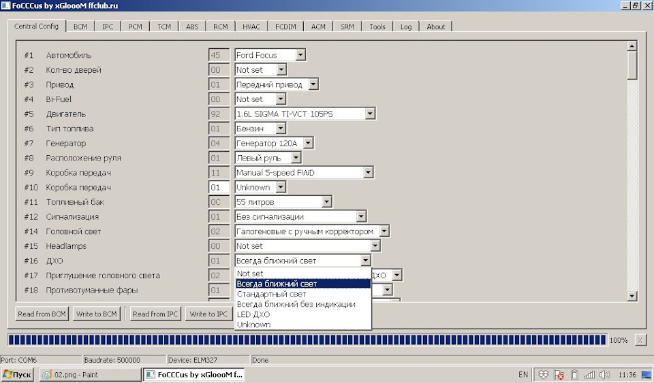Choose Not set in ДХО list

302,273
